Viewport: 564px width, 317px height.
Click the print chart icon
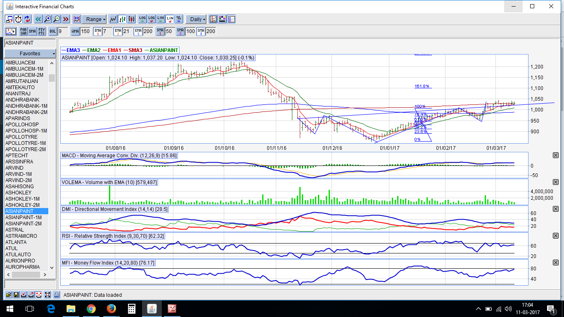[57, 295]
